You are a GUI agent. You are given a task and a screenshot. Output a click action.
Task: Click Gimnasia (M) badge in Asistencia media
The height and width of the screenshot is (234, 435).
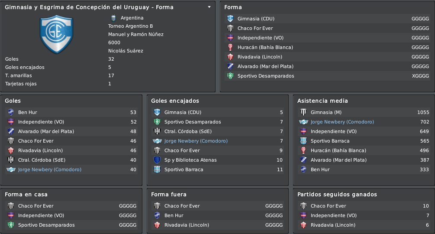coord(303,112)
